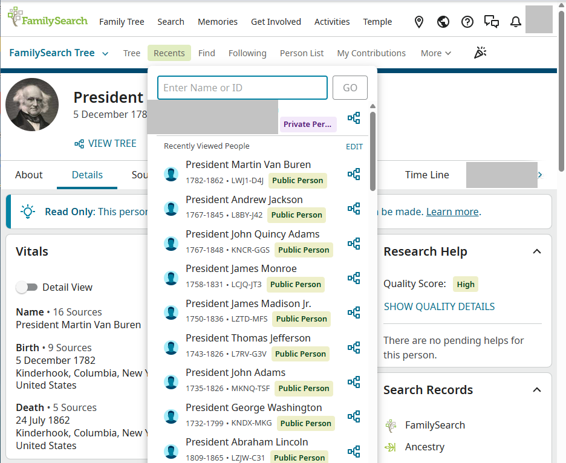The image size is (566, 463).
Task: Open the chat messages icon
Action: pyautogui.click(x=491, y=22)
